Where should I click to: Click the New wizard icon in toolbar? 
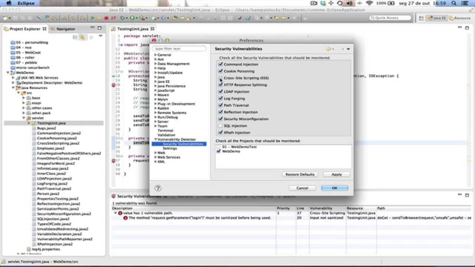(5, 17)
